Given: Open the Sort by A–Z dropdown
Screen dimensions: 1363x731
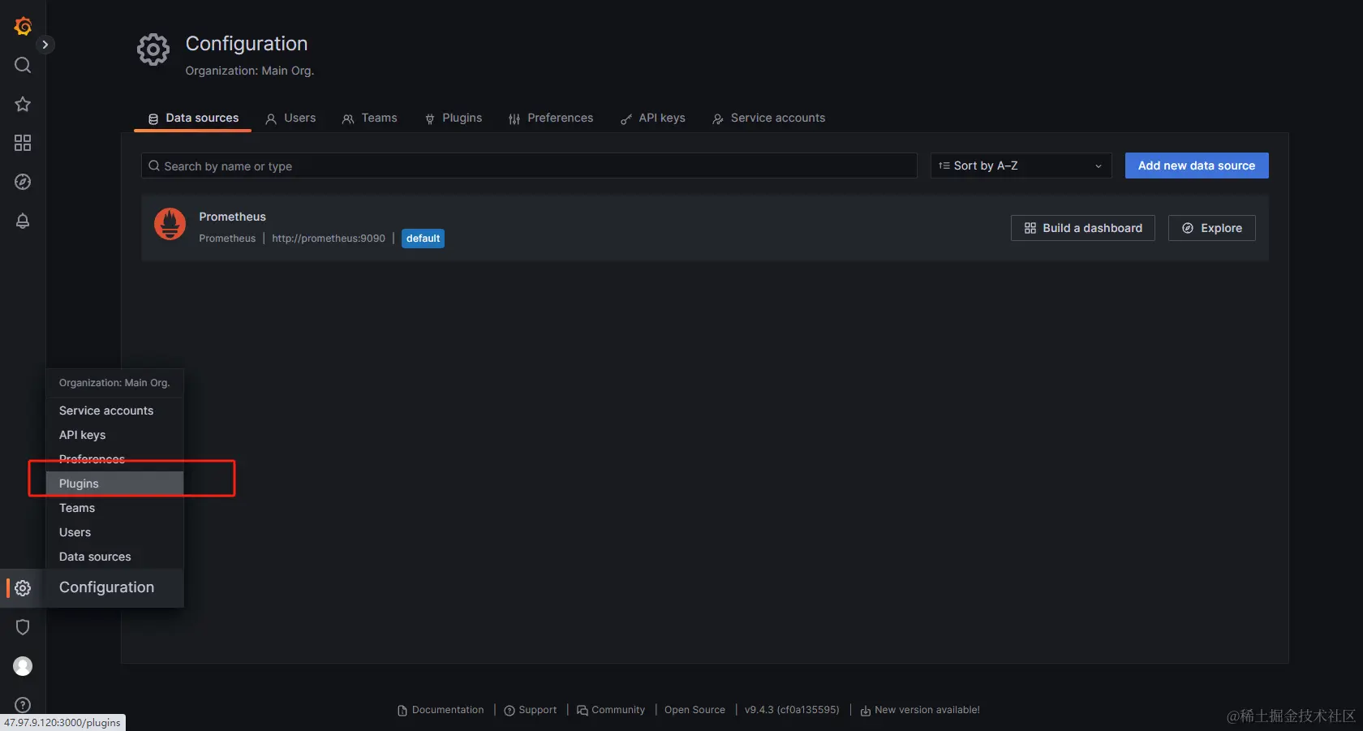Looking at the screenshot, I should click(x=1021, y=166).
